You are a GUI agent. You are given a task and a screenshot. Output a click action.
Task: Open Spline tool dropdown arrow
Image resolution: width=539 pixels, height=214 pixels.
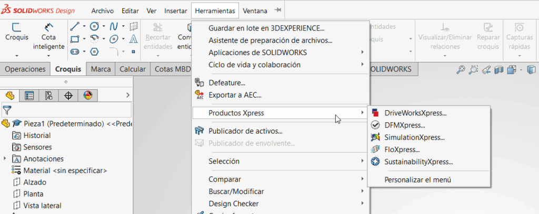(x=123, y=27)
